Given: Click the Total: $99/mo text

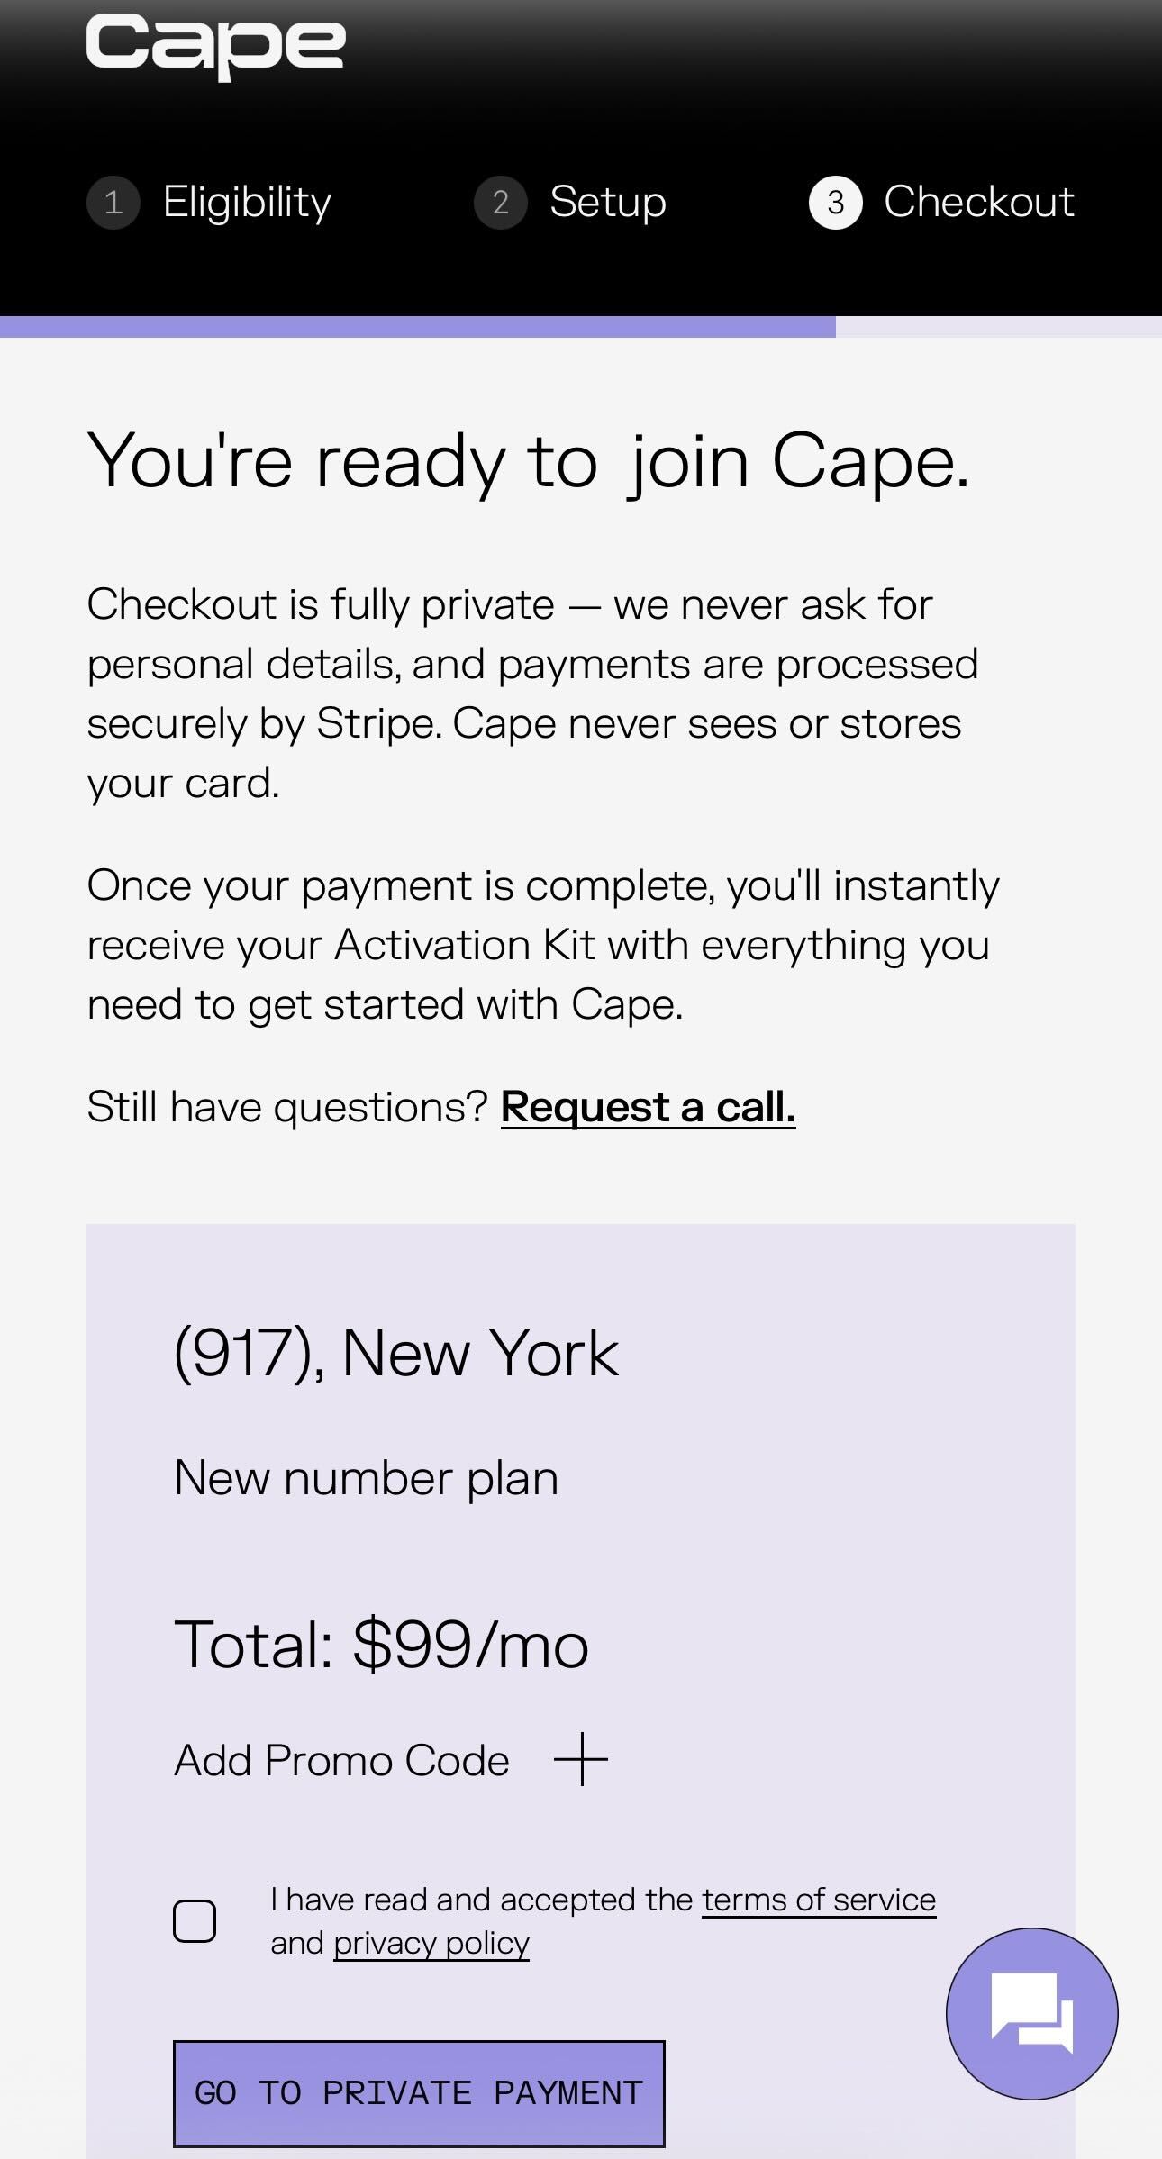Looking at the screenshot, I should click(x=381, y=1644).
